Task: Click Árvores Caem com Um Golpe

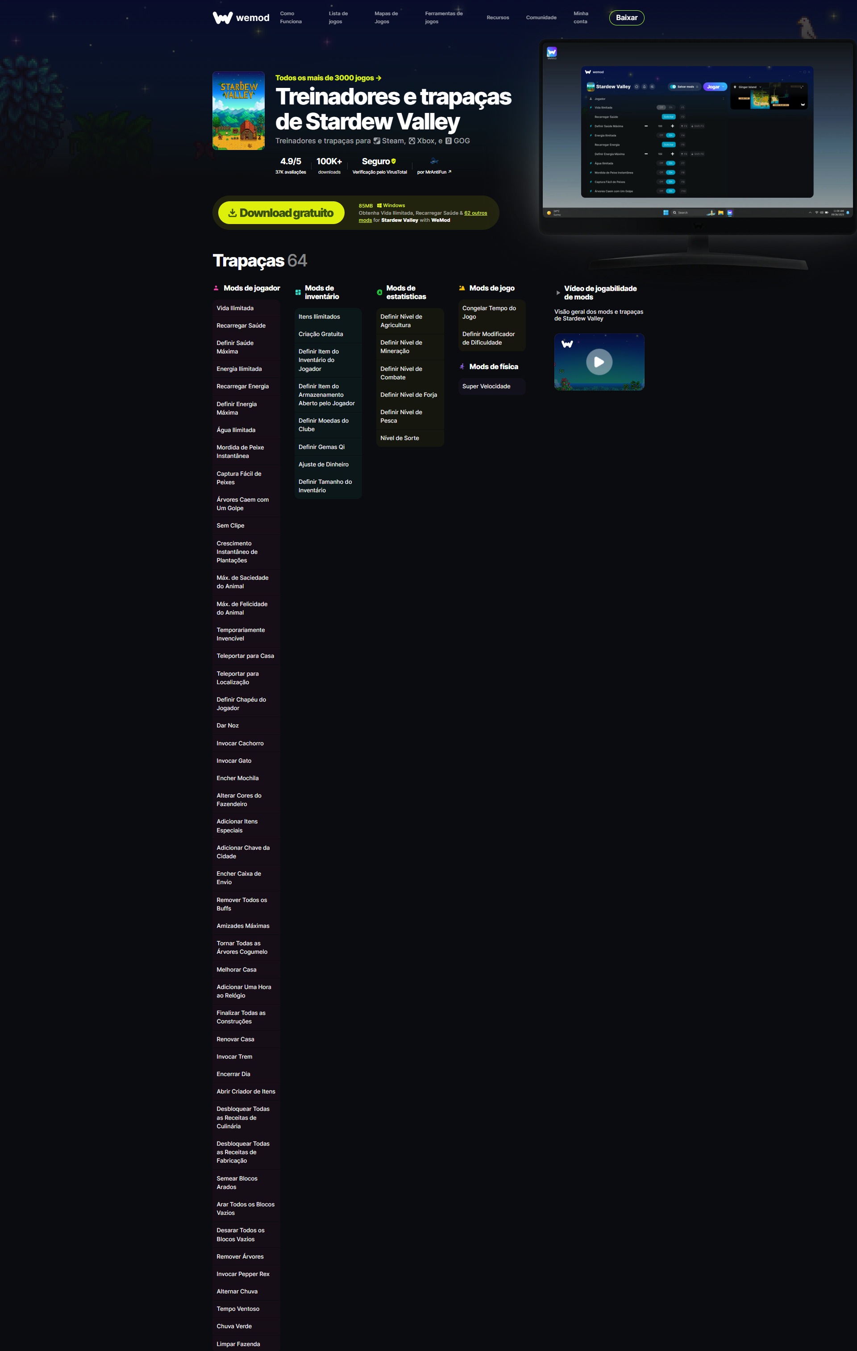Action: pos(246,504)
